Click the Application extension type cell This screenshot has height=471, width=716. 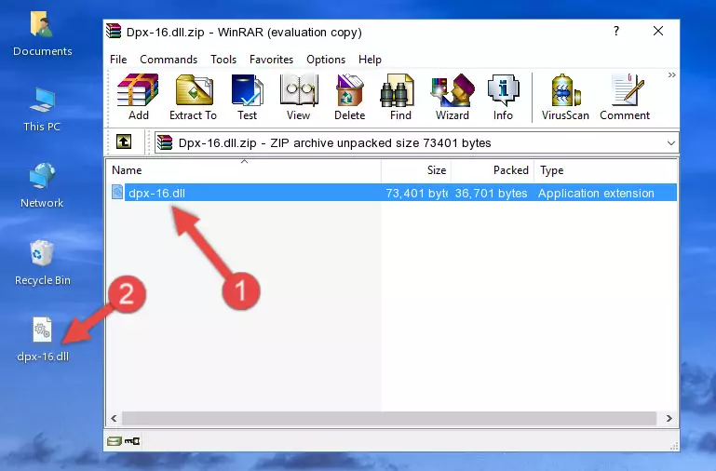596,194
